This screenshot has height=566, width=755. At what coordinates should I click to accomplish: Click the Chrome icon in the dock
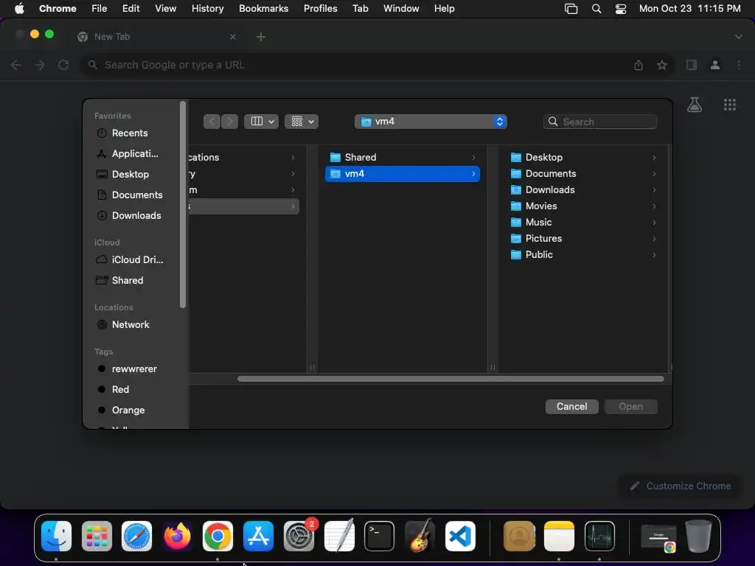click(218, 536)
